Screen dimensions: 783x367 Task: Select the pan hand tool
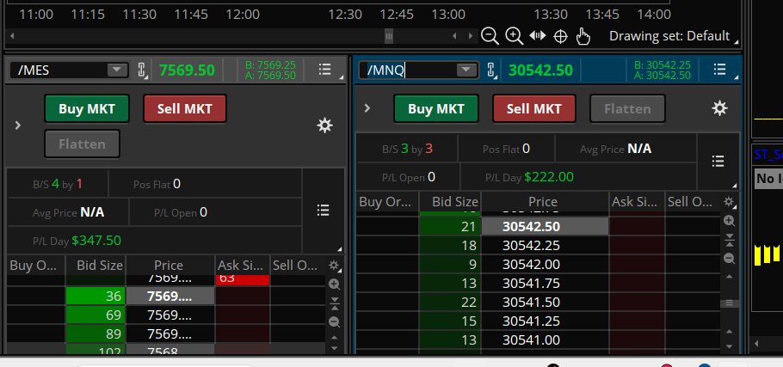[583, 36]
